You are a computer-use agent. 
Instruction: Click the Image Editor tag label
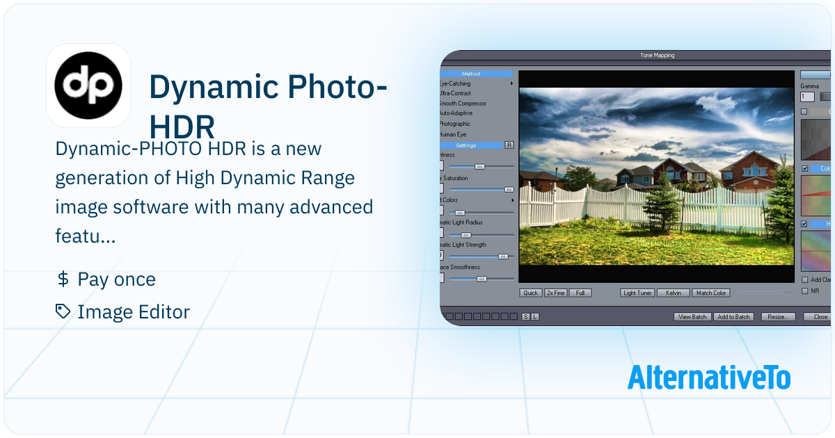click(x=134, y=311)
